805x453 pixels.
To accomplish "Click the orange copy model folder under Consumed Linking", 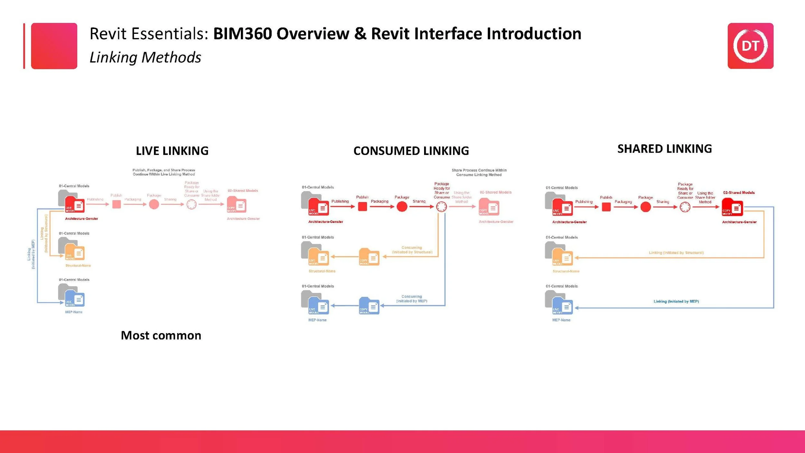I will pyautogui.click(x=369, y=257).
